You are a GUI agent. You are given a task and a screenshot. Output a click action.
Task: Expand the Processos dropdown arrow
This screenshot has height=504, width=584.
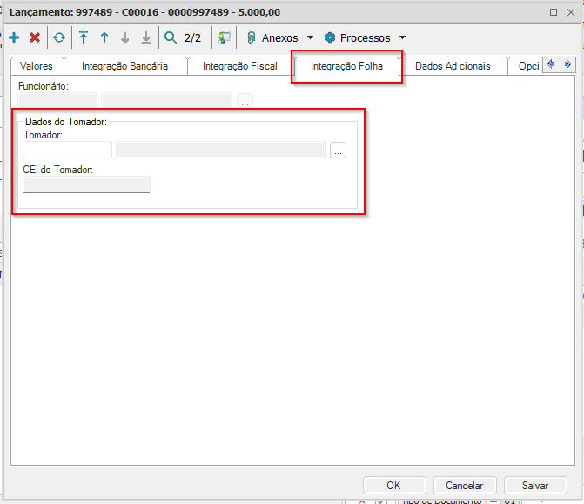(x=402, y=37)
